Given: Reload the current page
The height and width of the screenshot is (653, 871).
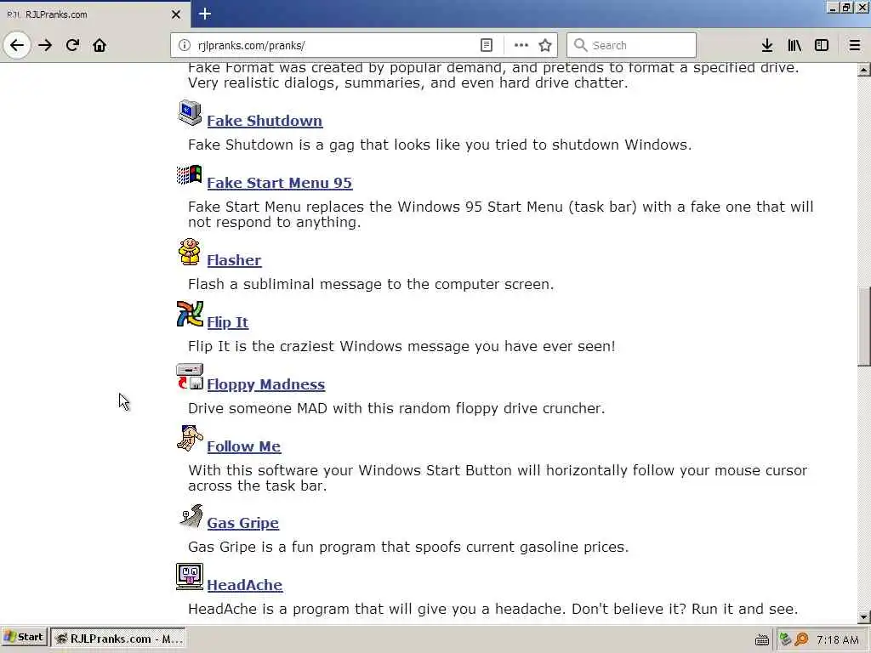Looking at the screenshot, I should click(x=72, y=45).
